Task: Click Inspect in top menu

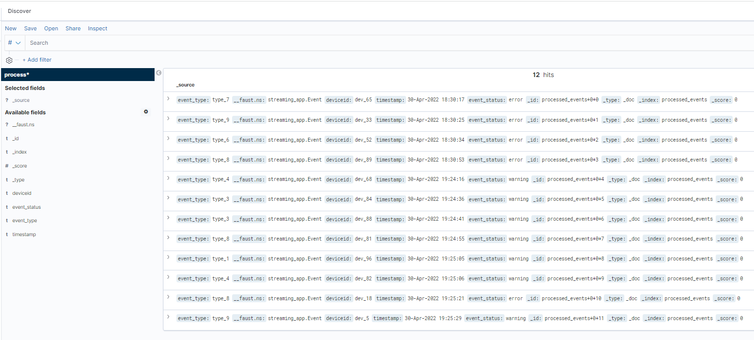Action: [x=97, y=28]
